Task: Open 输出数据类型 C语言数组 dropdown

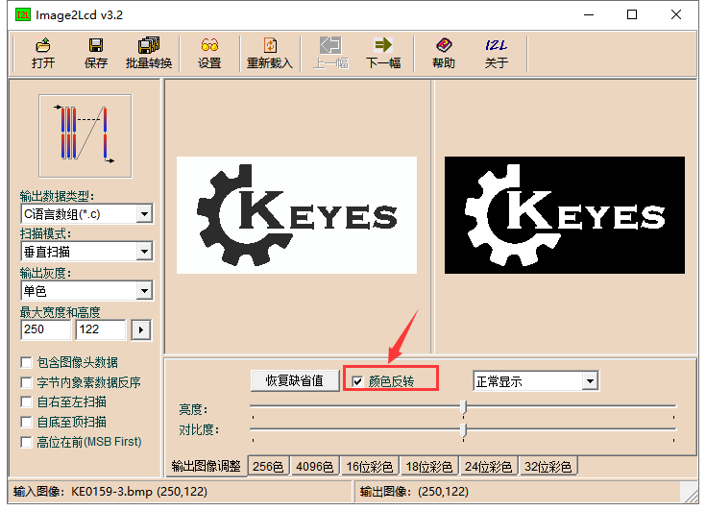Action: (x=144, y=214)
